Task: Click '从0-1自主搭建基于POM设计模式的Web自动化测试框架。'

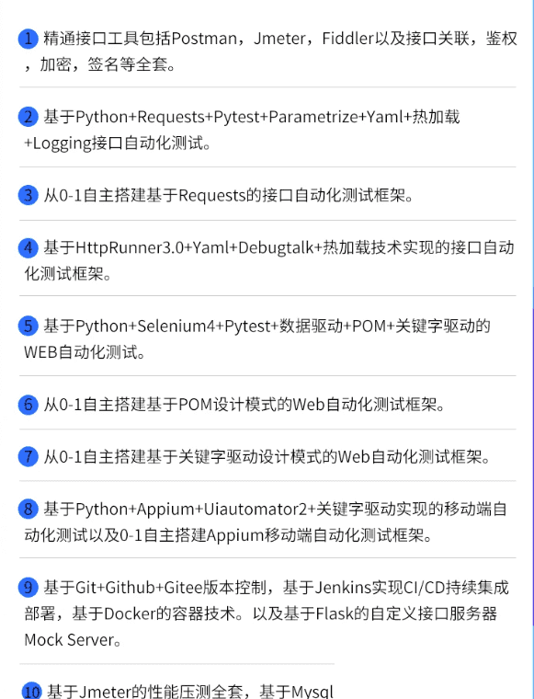Action: point(244,405)
